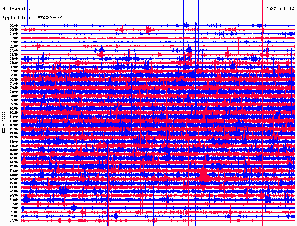Select the 12:30 time label
This screenshot has height=226, width=297.
pos(13,129)
